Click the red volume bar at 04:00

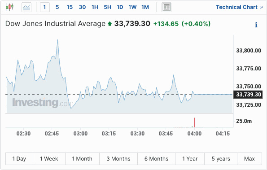tap(194, 122)
